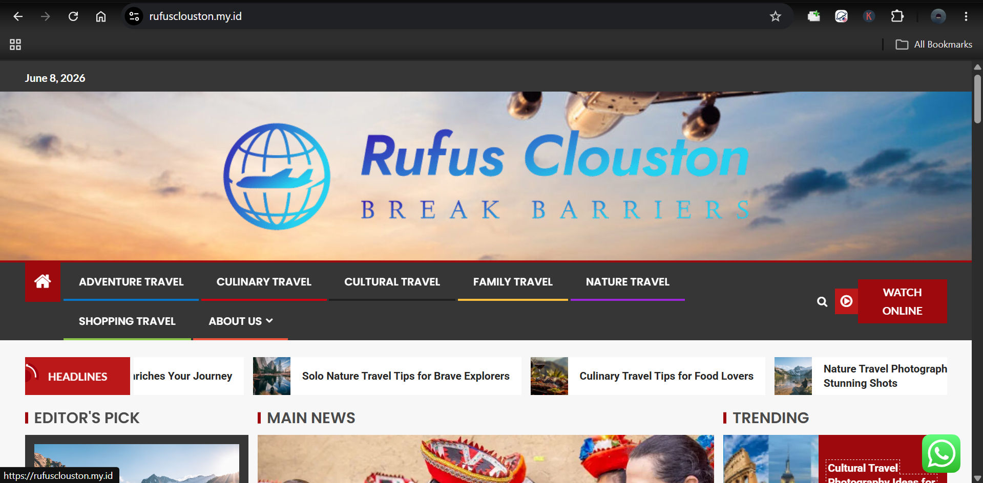This screenshot has height=483, width=983.
Task: View site information icon in address bar
Action: tap(134, 16)
